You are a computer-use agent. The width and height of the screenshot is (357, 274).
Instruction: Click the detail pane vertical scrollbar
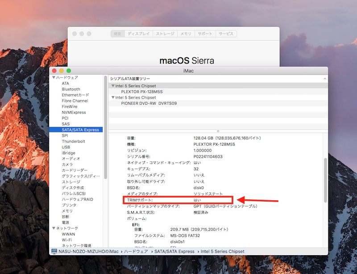pyautogui.click(x=325, y=180)
